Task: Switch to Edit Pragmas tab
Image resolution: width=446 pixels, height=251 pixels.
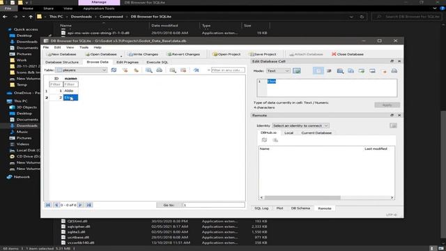Action: pos(128,62)
